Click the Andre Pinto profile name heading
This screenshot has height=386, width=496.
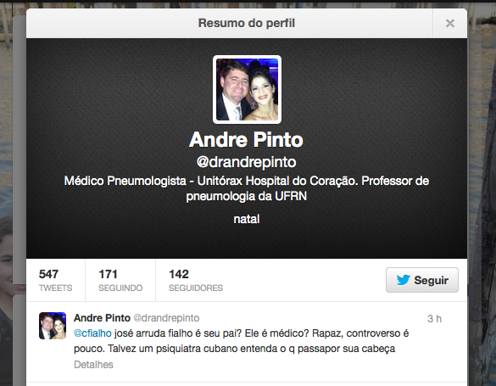[246, 140]
